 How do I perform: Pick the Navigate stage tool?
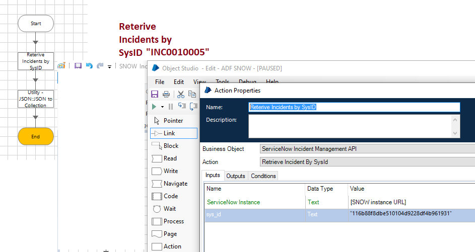(x=173, y=184)
